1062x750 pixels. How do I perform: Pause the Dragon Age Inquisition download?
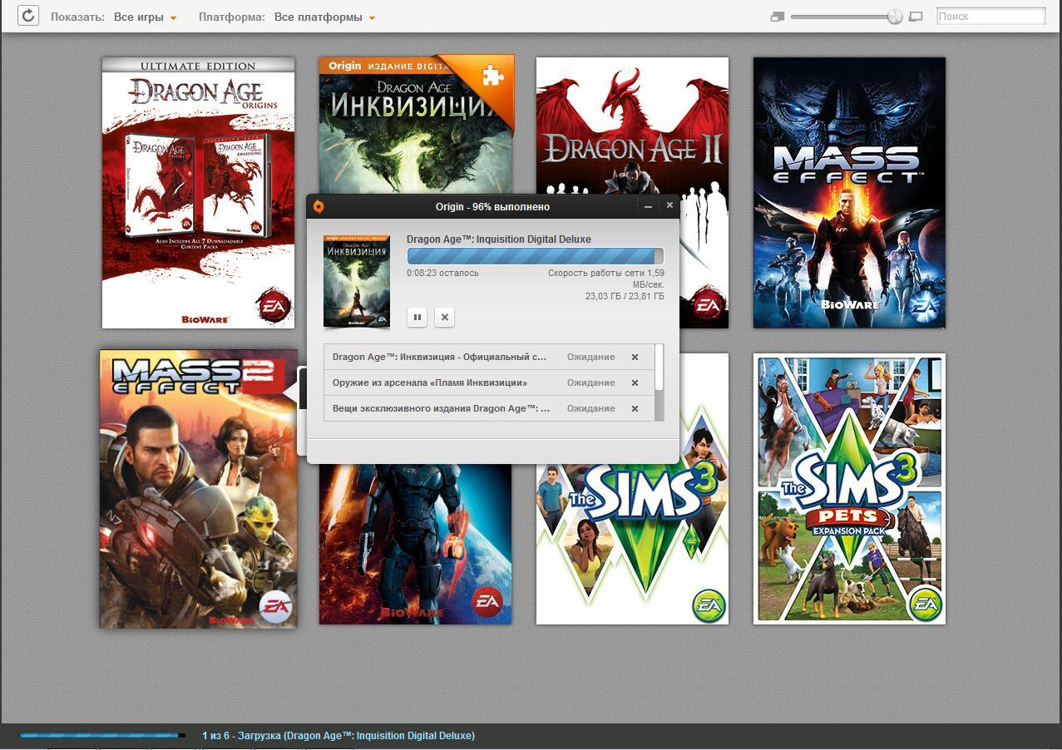417,317
